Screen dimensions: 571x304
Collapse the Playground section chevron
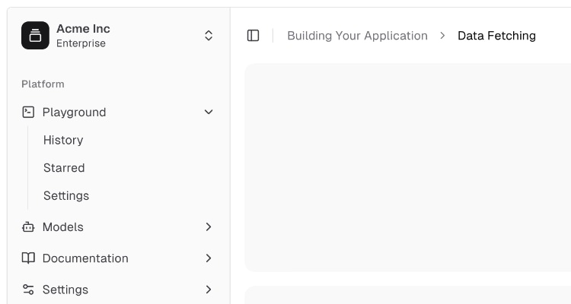click(x=209, y=112)
